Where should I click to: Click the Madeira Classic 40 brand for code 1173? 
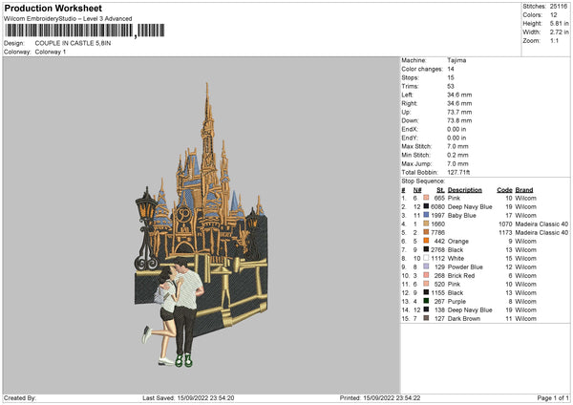pos(542,232)
